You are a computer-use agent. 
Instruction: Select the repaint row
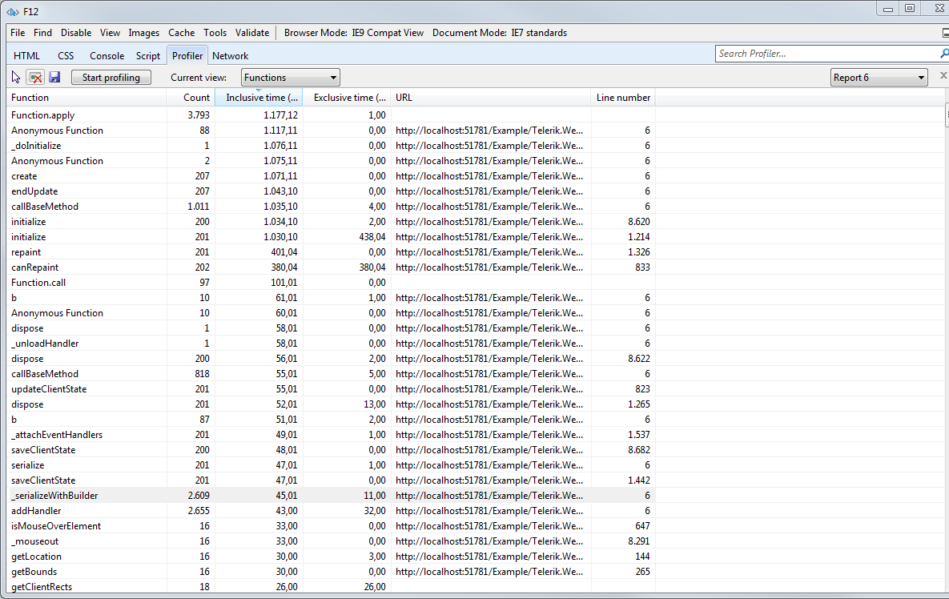pyautogui.click(x=331, y=252)
